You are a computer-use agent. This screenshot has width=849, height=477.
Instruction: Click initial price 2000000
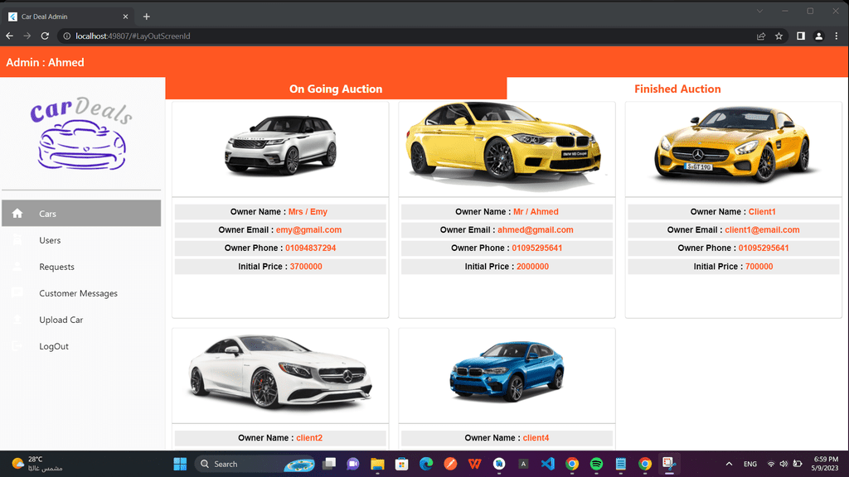click(x=533, y=266)
